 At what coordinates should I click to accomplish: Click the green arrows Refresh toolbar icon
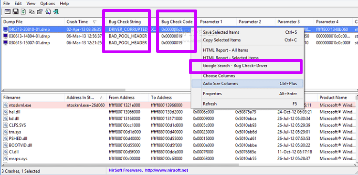pos(23,11)
